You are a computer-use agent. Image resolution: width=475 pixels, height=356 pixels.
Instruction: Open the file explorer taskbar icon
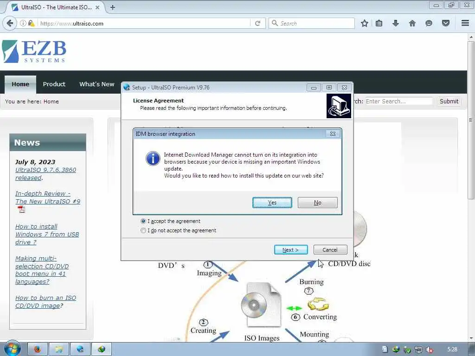[x=59, y=350]
